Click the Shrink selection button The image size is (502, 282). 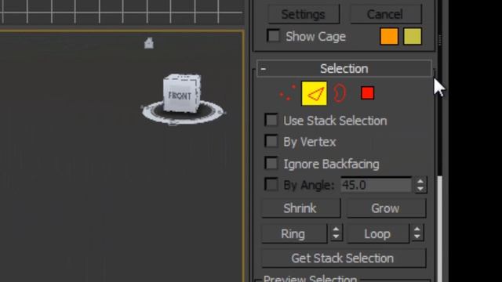(x=301, y=208)
